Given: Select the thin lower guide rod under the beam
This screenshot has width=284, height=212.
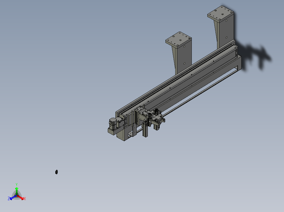Looking at the screenshot, I should tap(200, 94).
